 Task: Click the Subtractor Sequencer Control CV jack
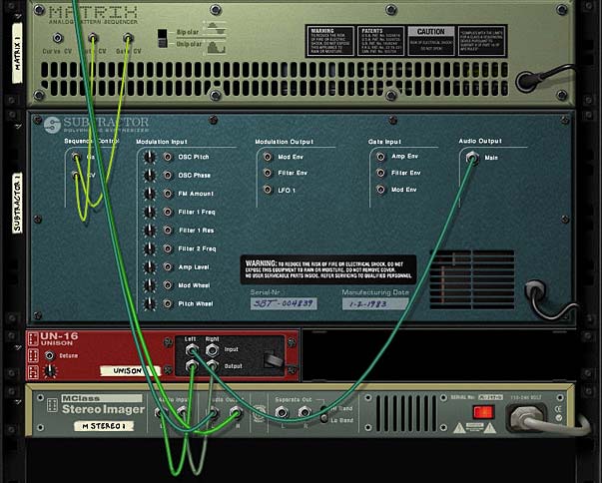pos(77,176)
